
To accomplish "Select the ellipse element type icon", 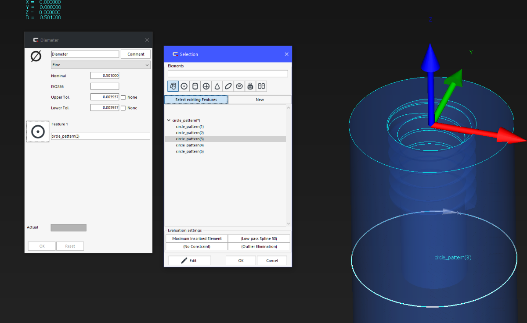I will (228, 86).
